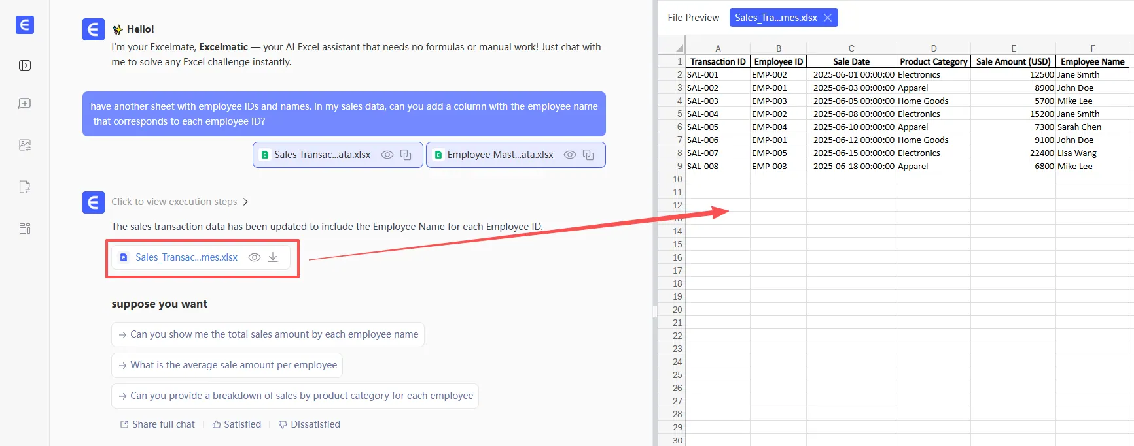The width and height of the screenshot is (1134, 446).
Task: Close the Sales_Tra...mes.xlsx preview tab
Action: pyautogui.click(x=828, y=18)
